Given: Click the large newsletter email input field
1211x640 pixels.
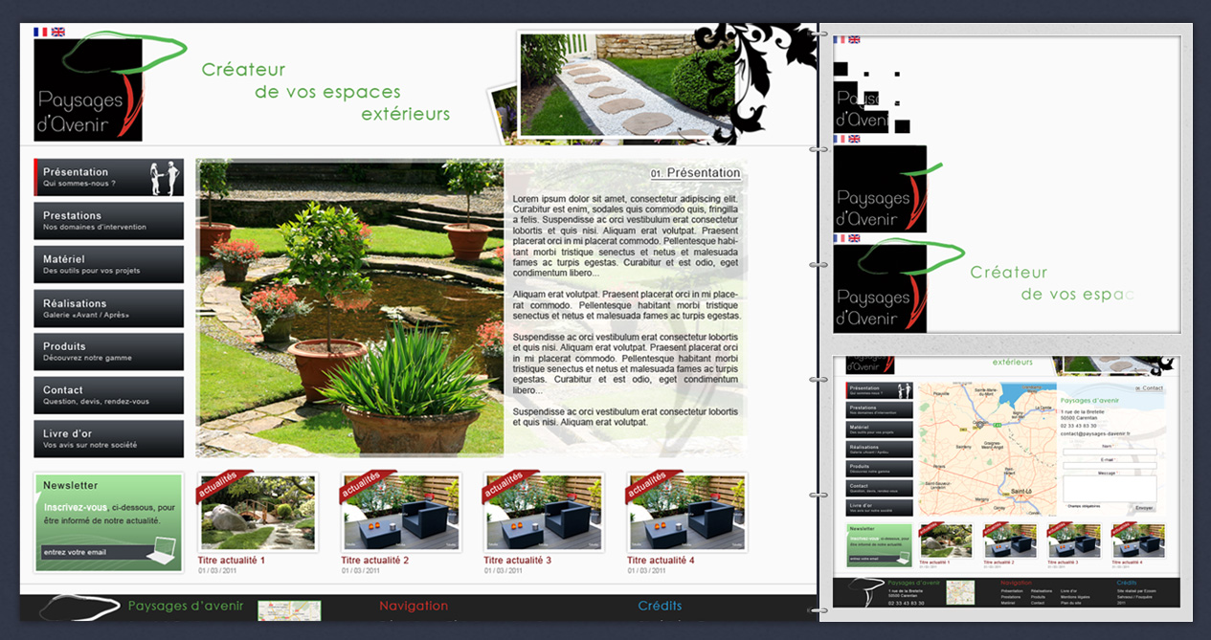Looking at the screenshot, I should pyautogui.click(x=91, y=552).
